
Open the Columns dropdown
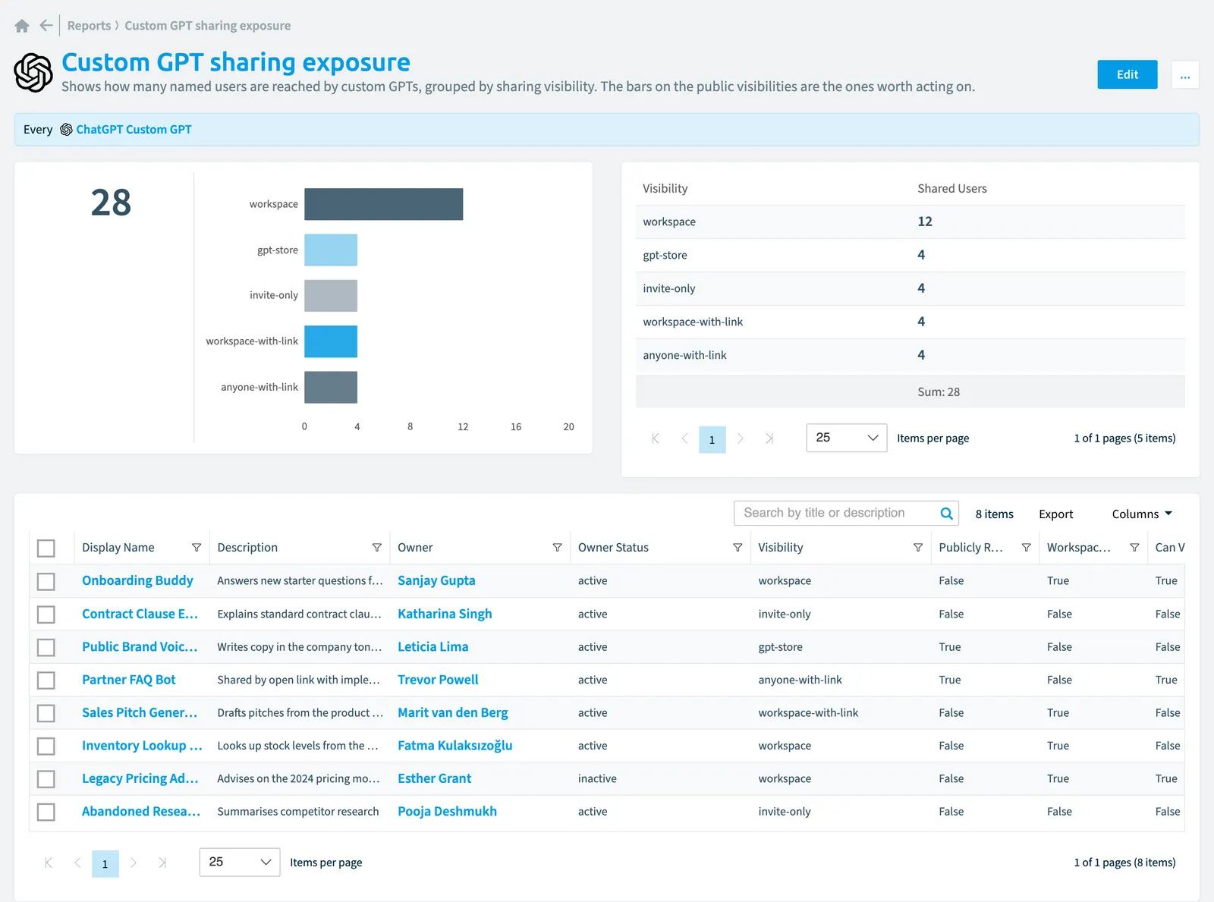tap(1142, 514)
